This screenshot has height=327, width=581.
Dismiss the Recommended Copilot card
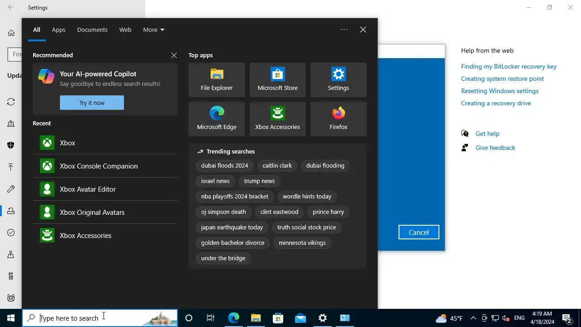pos(174,55)
